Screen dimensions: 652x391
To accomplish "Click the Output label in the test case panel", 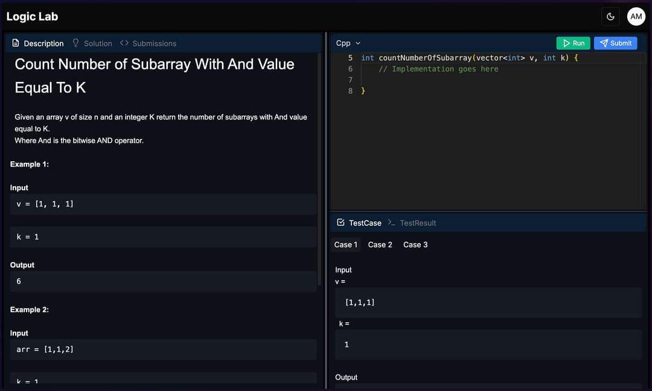I will coord(347,377).
